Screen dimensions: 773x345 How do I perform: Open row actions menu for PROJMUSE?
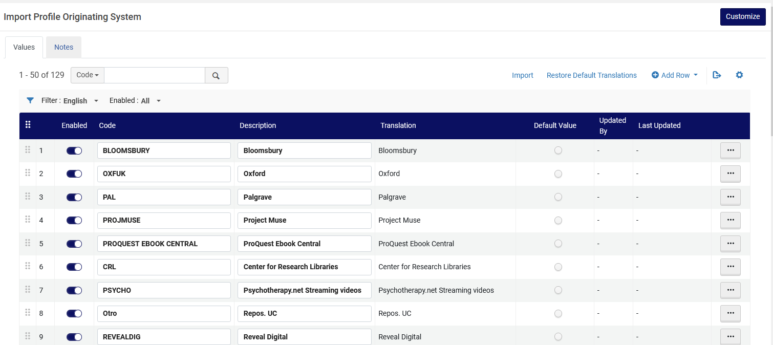tap(731, 220)
